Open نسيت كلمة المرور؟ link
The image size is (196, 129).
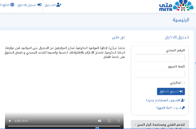point(171,108)
